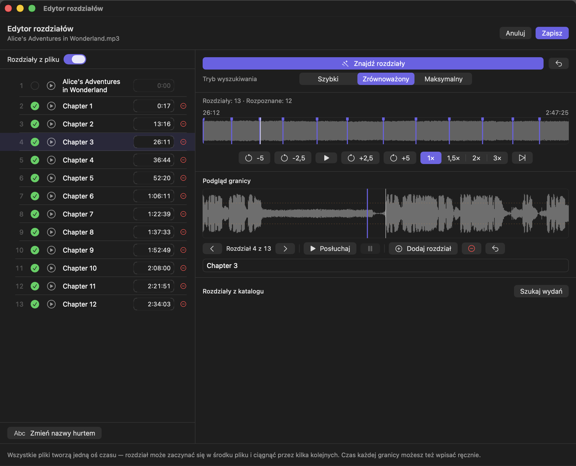Revert boundary change with undo icon below preview
Image resolution: width=576 pixels, height=466 pixels.
click(x=495, y=249)
